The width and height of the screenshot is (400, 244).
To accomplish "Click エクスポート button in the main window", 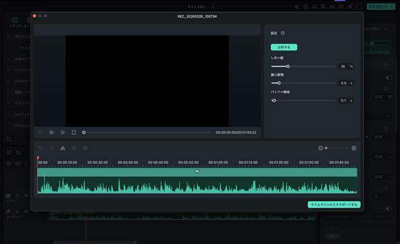I will tap(381, 7).
